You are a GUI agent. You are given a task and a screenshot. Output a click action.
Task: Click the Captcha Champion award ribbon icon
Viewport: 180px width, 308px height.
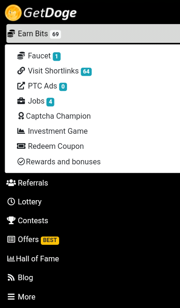(21, 116)
